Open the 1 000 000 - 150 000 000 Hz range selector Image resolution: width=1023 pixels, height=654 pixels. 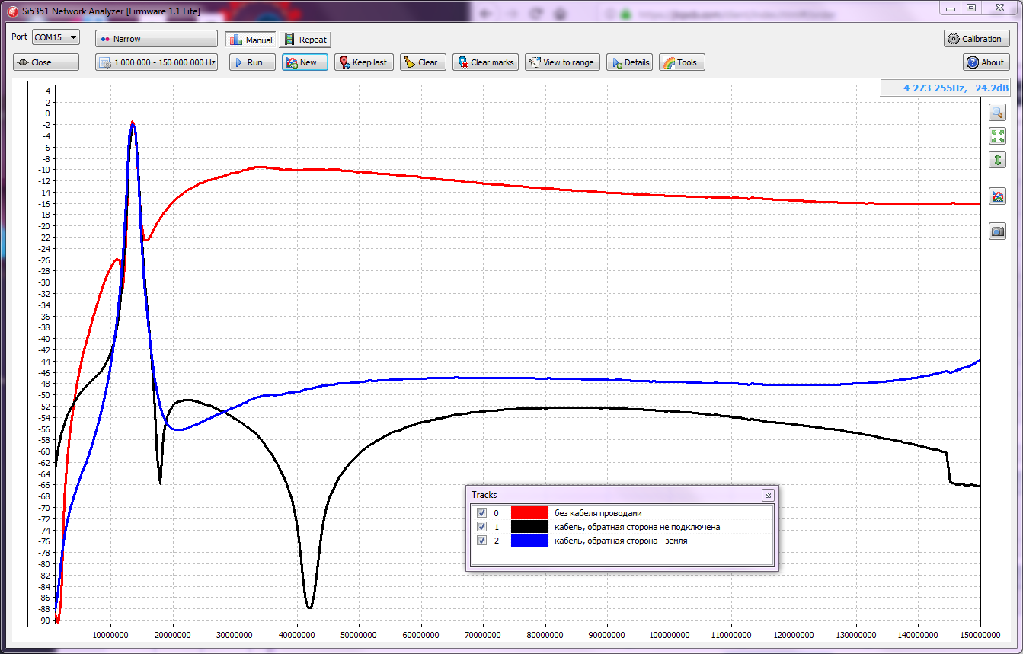(156, 62)
